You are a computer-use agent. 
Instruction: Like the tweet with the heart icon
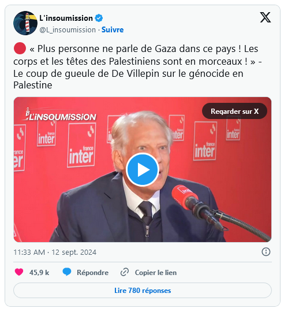pyautogui.click(x=19, y=272)
